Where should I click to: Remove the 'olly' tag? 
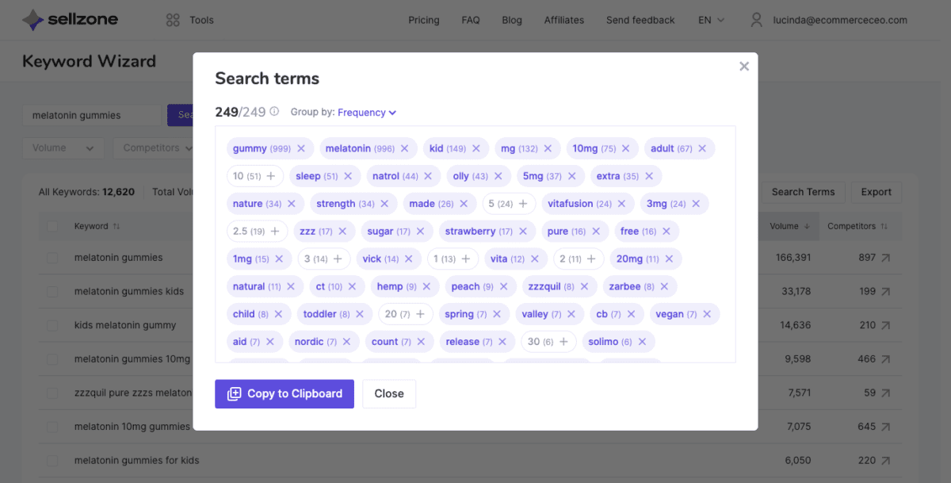[498, 176]
